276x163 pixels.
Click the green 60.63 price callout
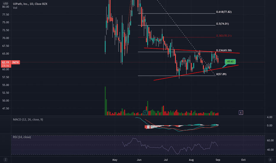click(x=230, y=62)
